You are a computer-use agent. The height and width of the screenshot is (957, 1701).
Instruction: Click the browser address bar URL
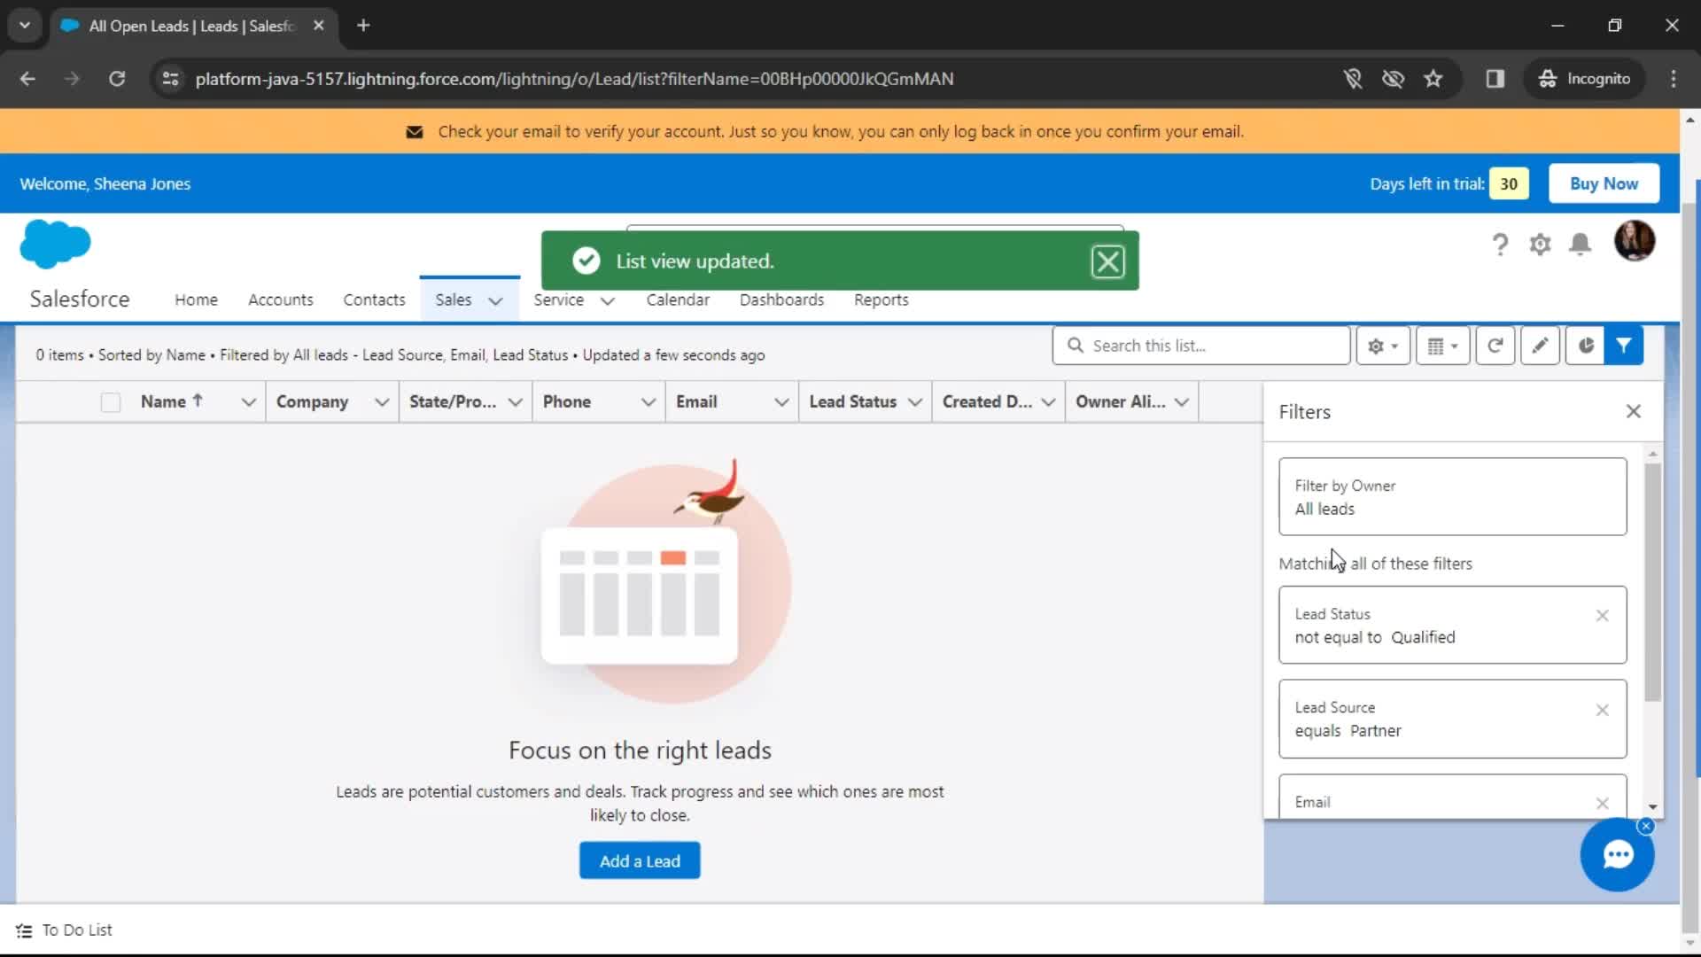coord(574,79)
